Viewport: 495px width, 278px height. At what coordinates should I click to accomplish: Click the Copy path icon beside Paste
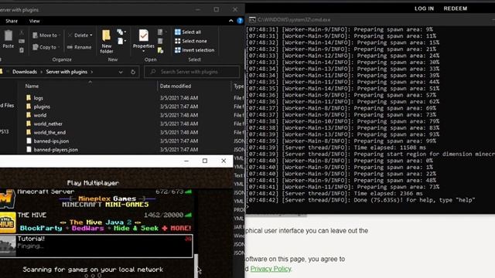(x=22, y=41)
